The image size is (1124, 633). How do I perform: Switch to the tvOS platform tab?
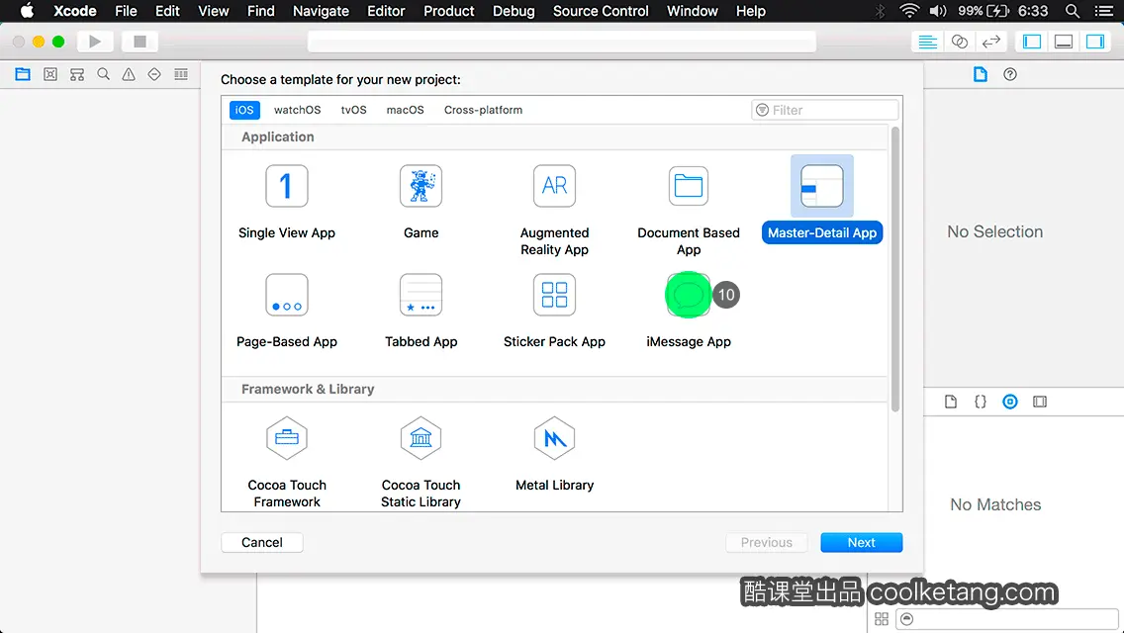(353, 110)
